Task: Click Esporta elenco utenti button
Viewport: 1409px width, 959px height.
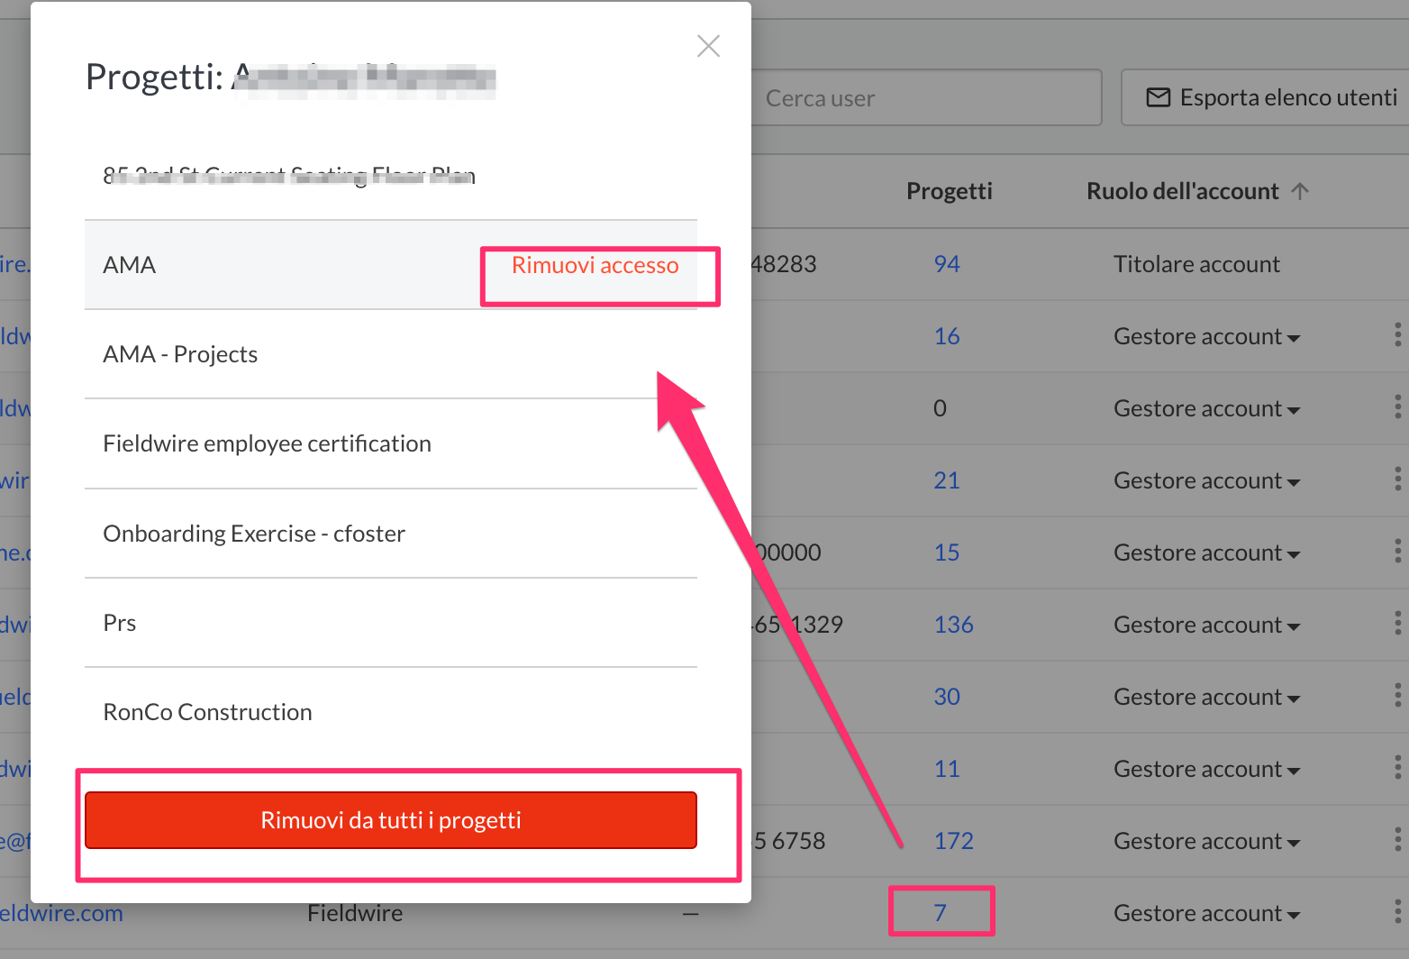Action: [1270, 97]
